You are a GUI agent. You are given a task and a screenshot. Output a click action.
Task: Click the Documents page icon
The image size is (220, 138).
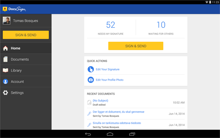pyautogui.click(x=6, y=59)
